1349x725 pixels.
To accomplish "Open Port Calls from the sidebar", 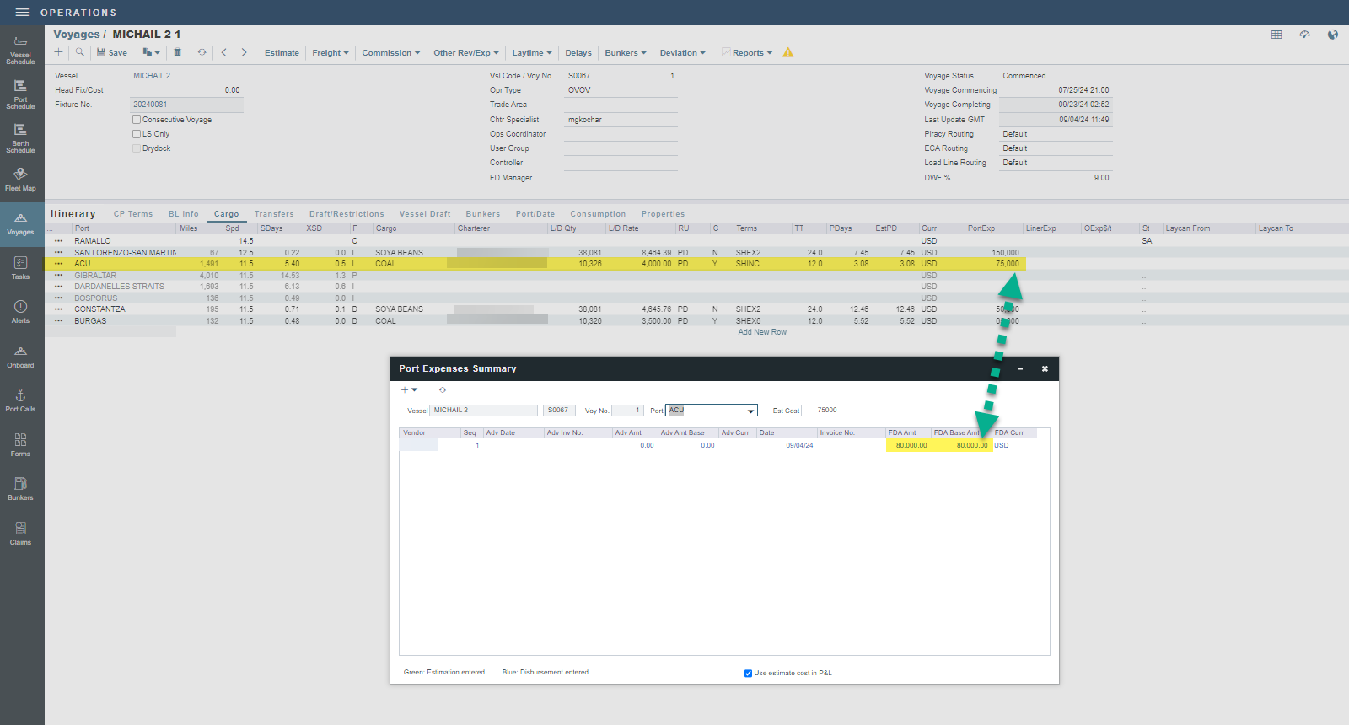I will coord(20,400).
